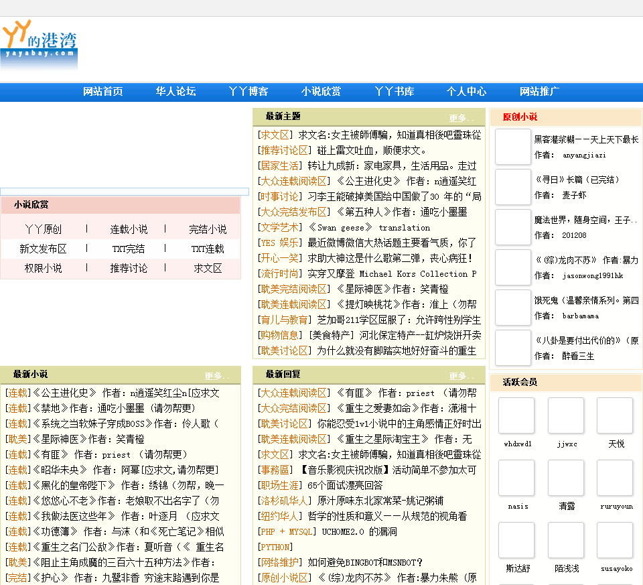Open the avatar of member jjwxc
The height and width of the screenshot is (585, 643).
[566, 415]
